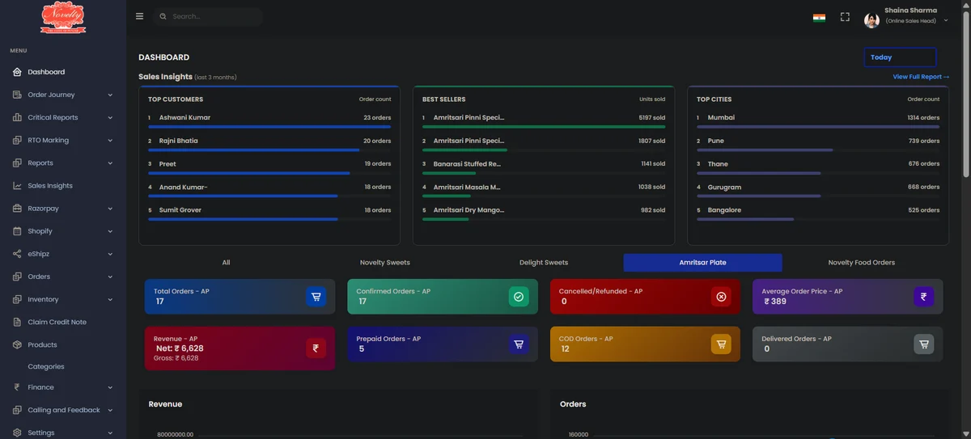
Task: Click Ashwani Kumar's order progress bar
Action: [x=269, y=127]
